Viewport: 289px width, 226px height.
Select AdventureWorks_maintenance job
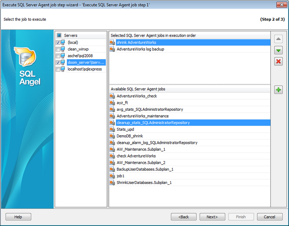(x=193, y=116)
